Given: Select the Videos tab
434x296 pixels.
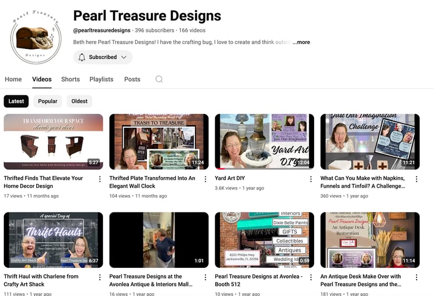Looking at the screenshot, I should (x=42, y=79).
